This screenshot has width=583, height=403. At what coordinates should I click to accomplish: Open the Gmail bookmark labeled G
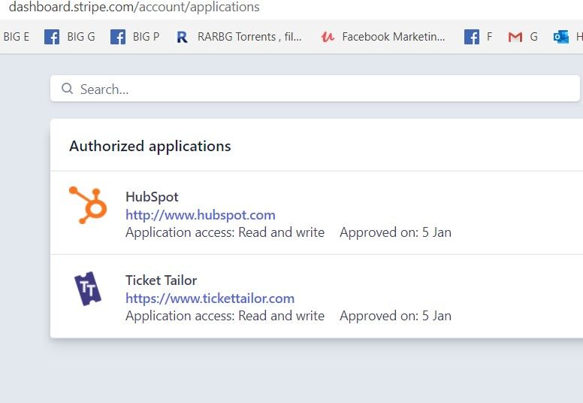[x=523, y=37]
